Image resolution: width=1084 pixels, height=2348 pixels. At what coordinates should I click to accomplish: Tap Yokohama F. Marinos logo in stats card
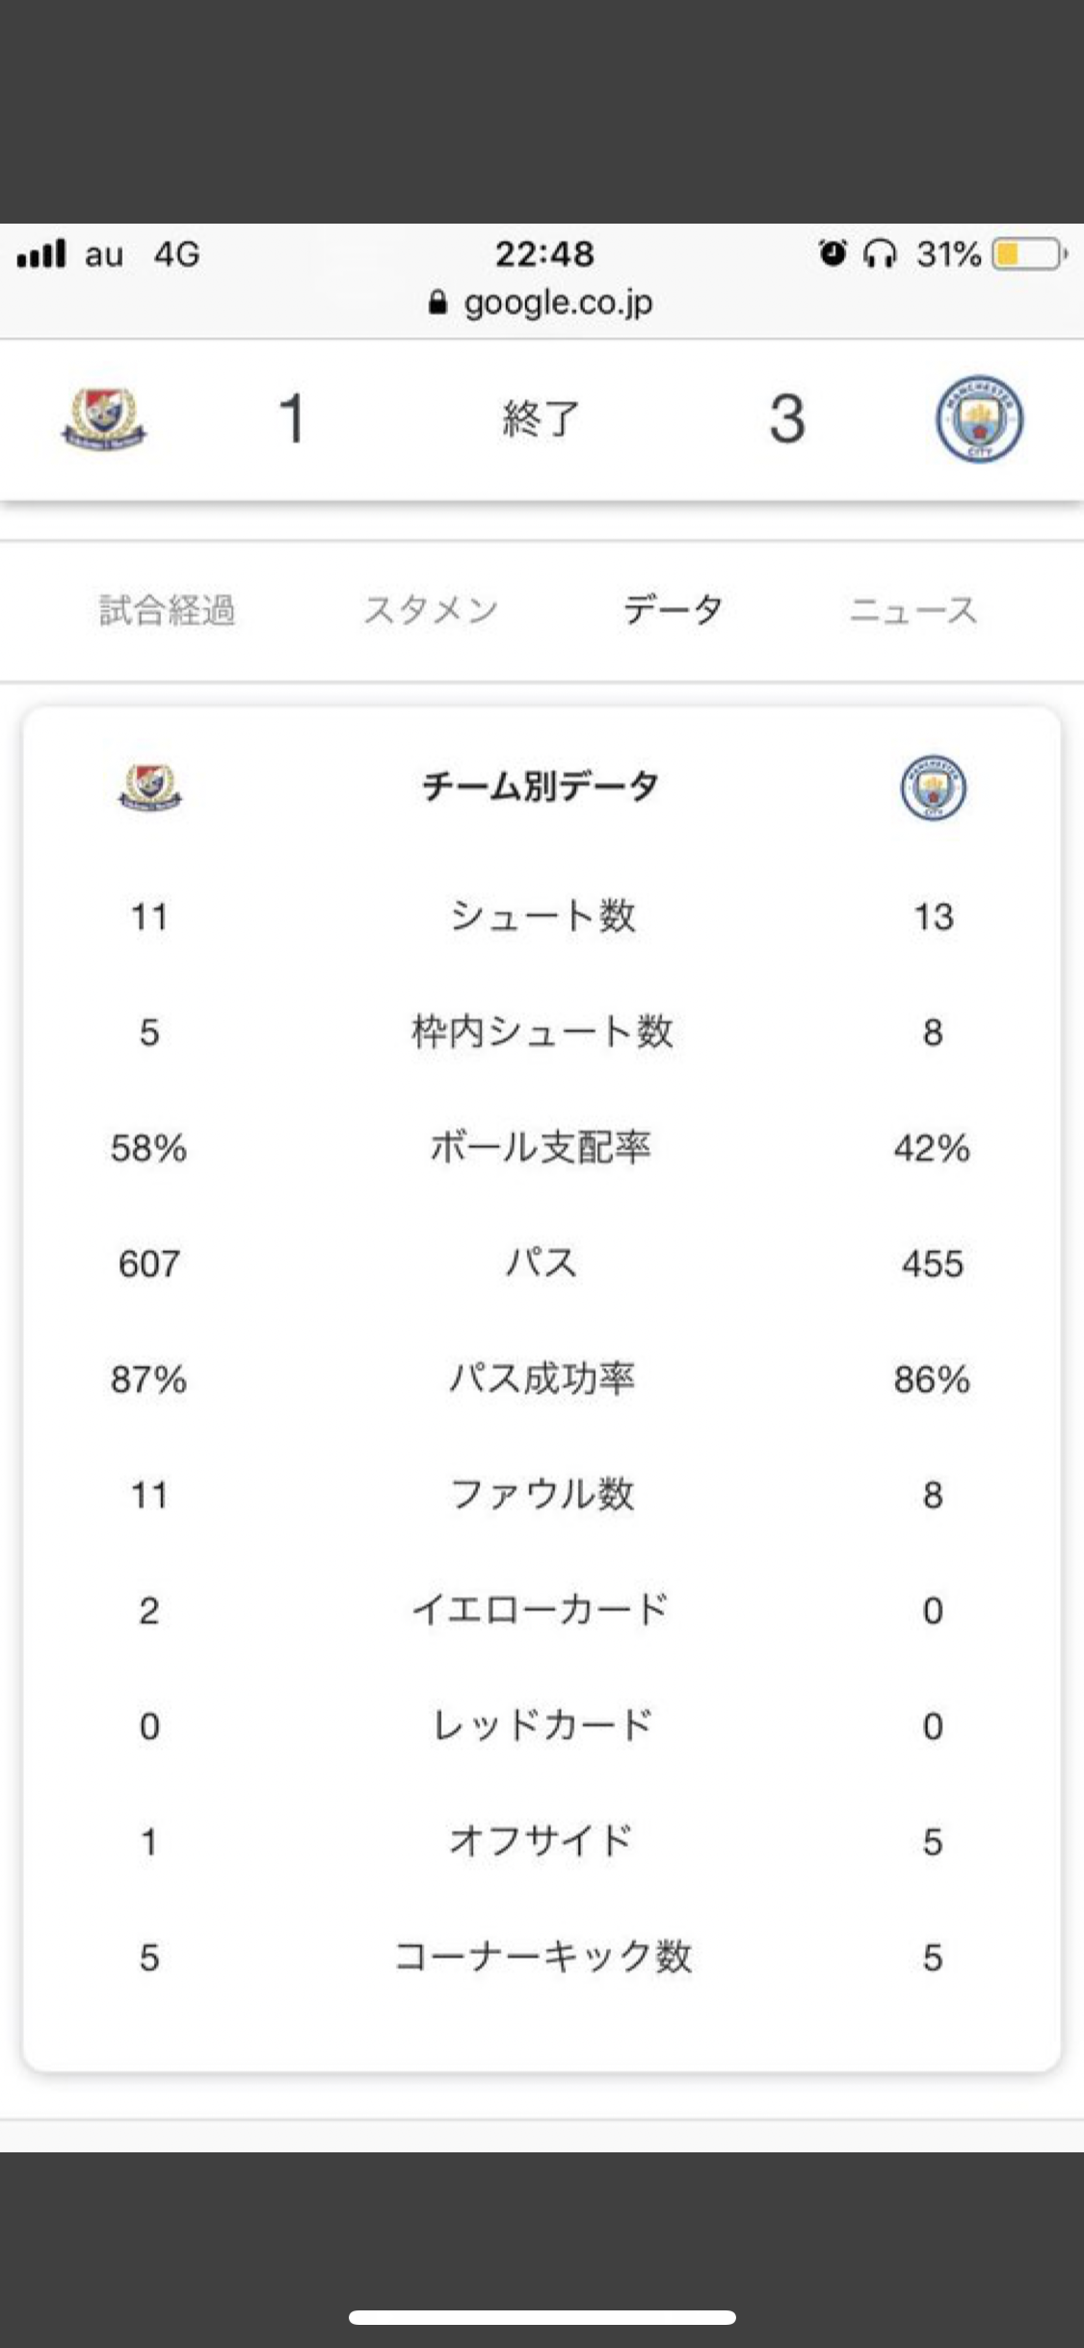click(x=149, y=787)
